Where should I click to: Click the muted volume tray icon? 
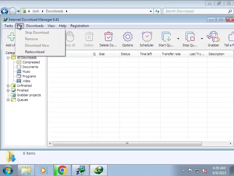[204, 170]
